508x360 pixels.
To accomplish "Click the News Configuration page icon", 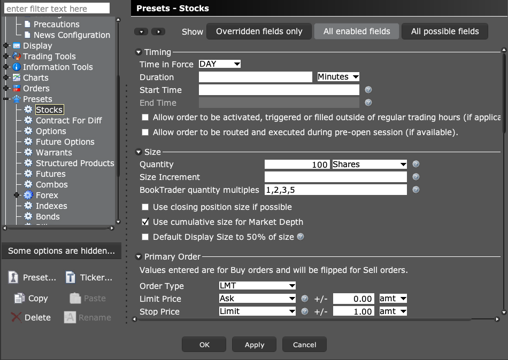I will 28,35.
